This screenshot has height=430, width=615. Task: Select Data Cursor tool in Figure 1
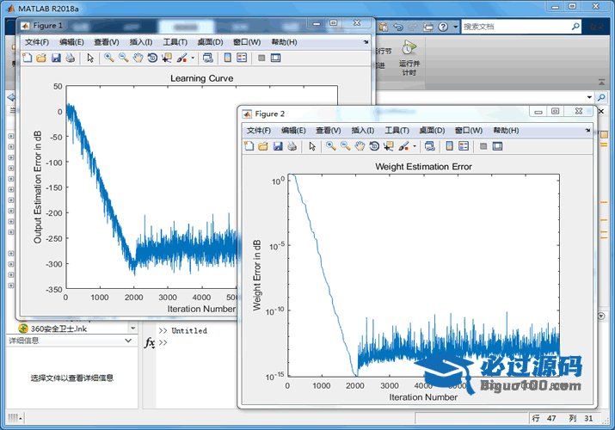[167, 58]
